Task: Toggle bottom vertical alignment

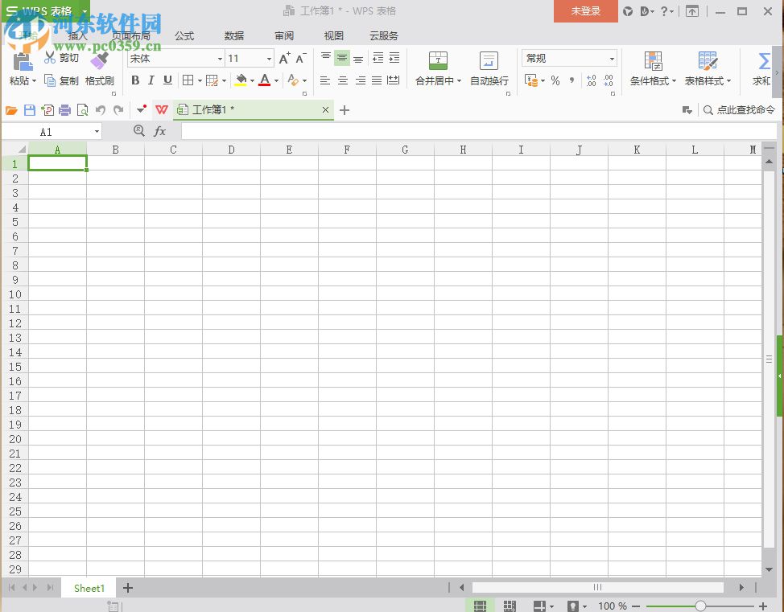Action: [x=358, y=59]
